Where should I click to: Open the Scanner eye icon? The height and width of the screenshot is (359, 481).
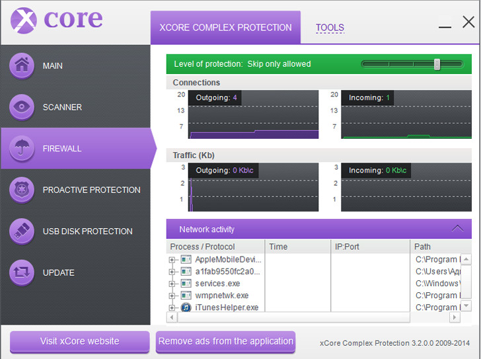point(22,107)
